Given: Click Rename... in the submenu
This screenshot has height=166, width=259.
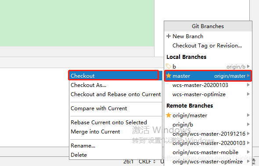Looking at the screenshot, I should pyautogui.click(x=115, y=146).
